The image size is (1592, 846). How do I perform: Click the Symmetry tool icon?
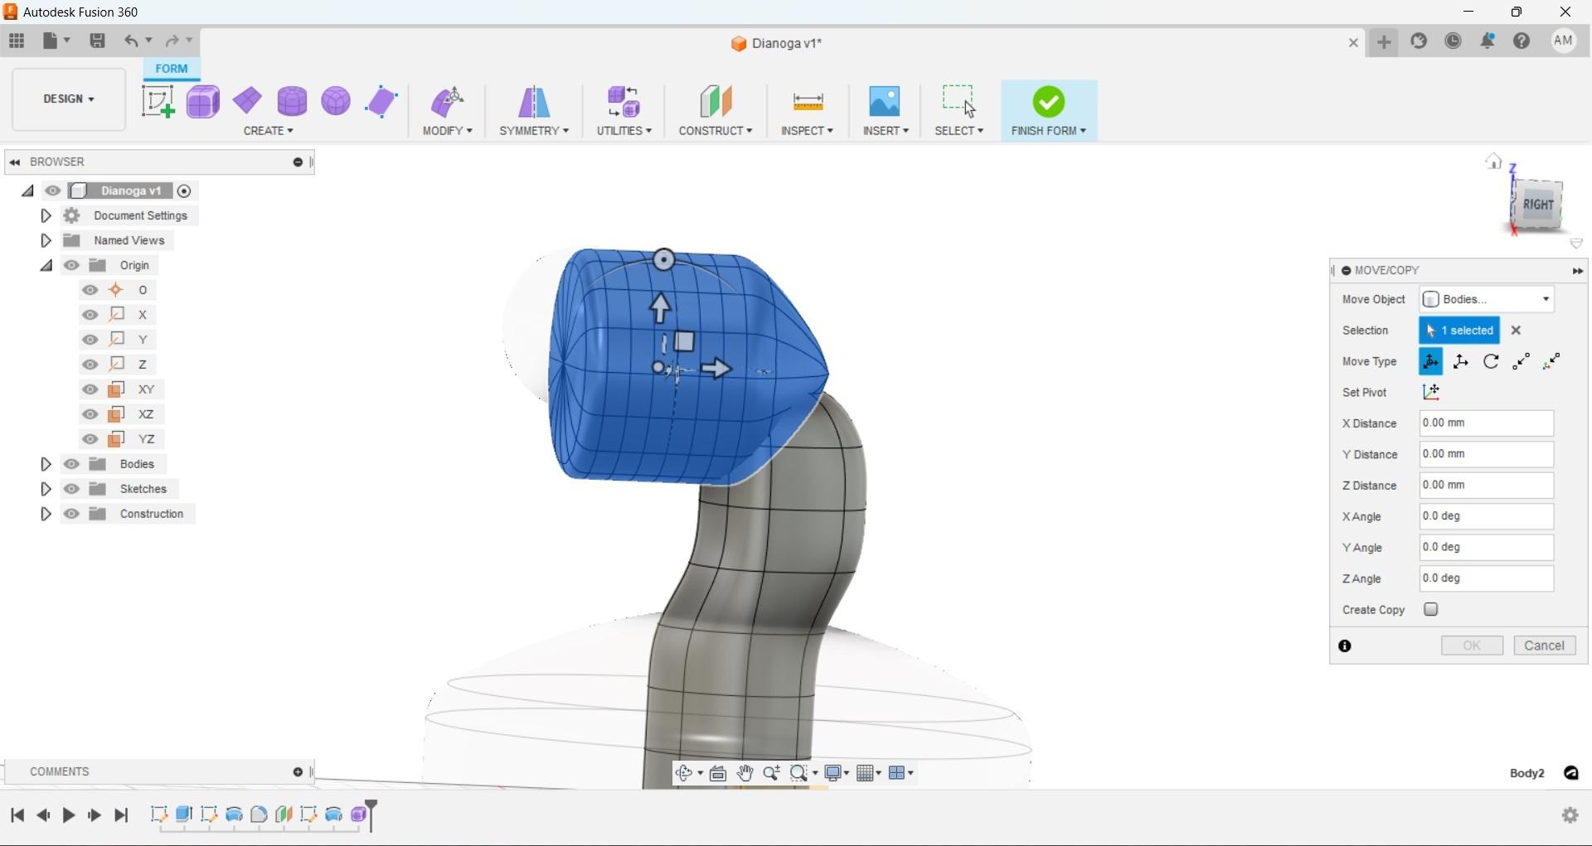pyautogui.click(x=533, y=101)
